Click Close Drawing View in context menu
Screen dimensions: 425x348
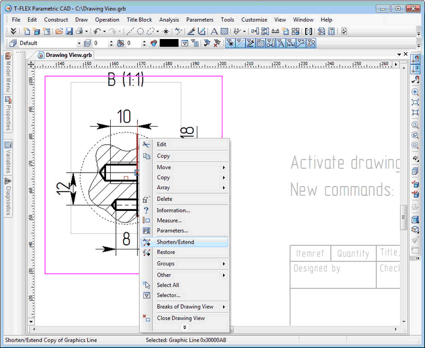pos(181,318)
